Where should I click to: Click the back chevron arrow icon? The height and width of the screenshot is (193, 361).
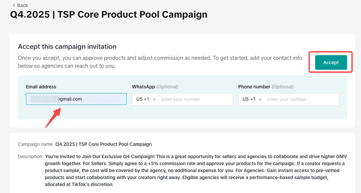pos(14,5)
